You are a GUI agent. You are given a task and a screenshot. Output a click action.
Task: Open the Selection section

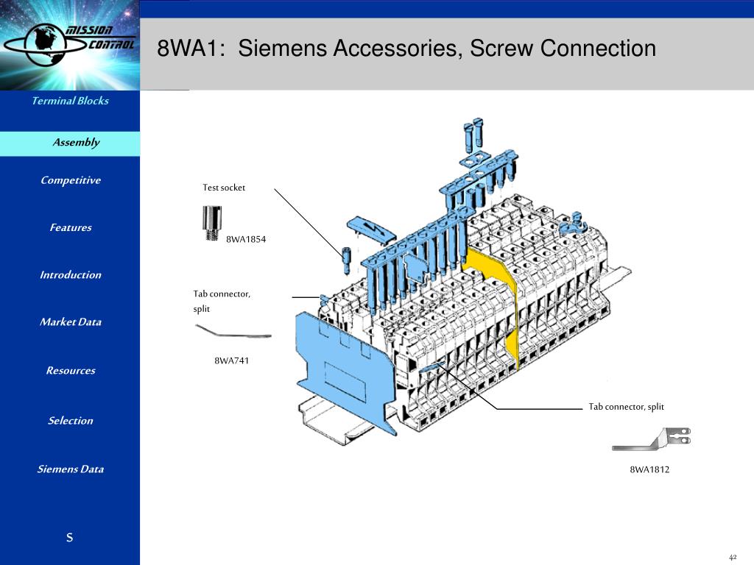[x=70, y=420]
